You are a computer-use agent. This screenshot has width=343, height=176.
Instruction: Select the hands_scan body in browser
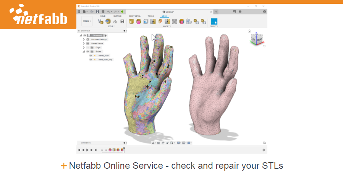click(104, 55)
